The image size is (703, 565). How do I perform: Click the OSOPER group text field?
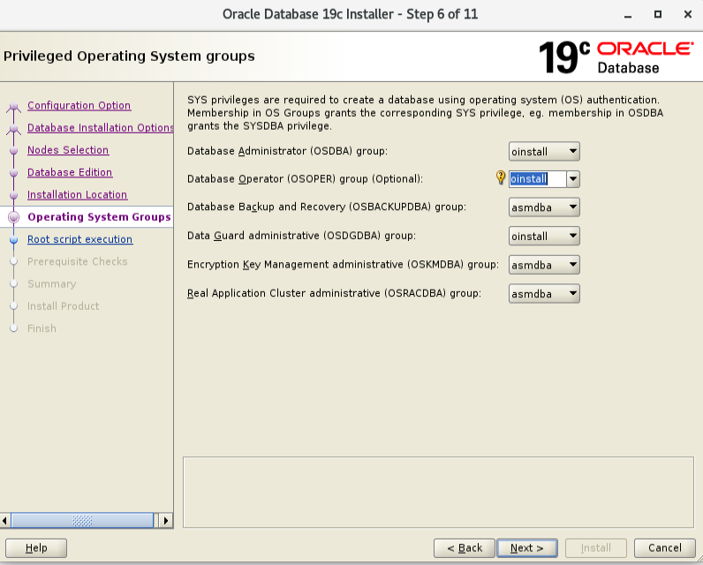(536, 178)
